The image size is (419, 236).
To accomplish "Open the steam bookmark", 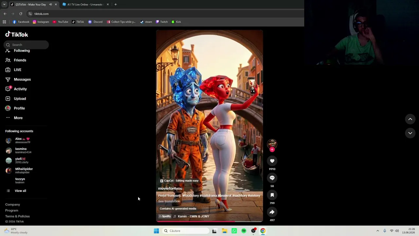I will [x=146, y=22].
